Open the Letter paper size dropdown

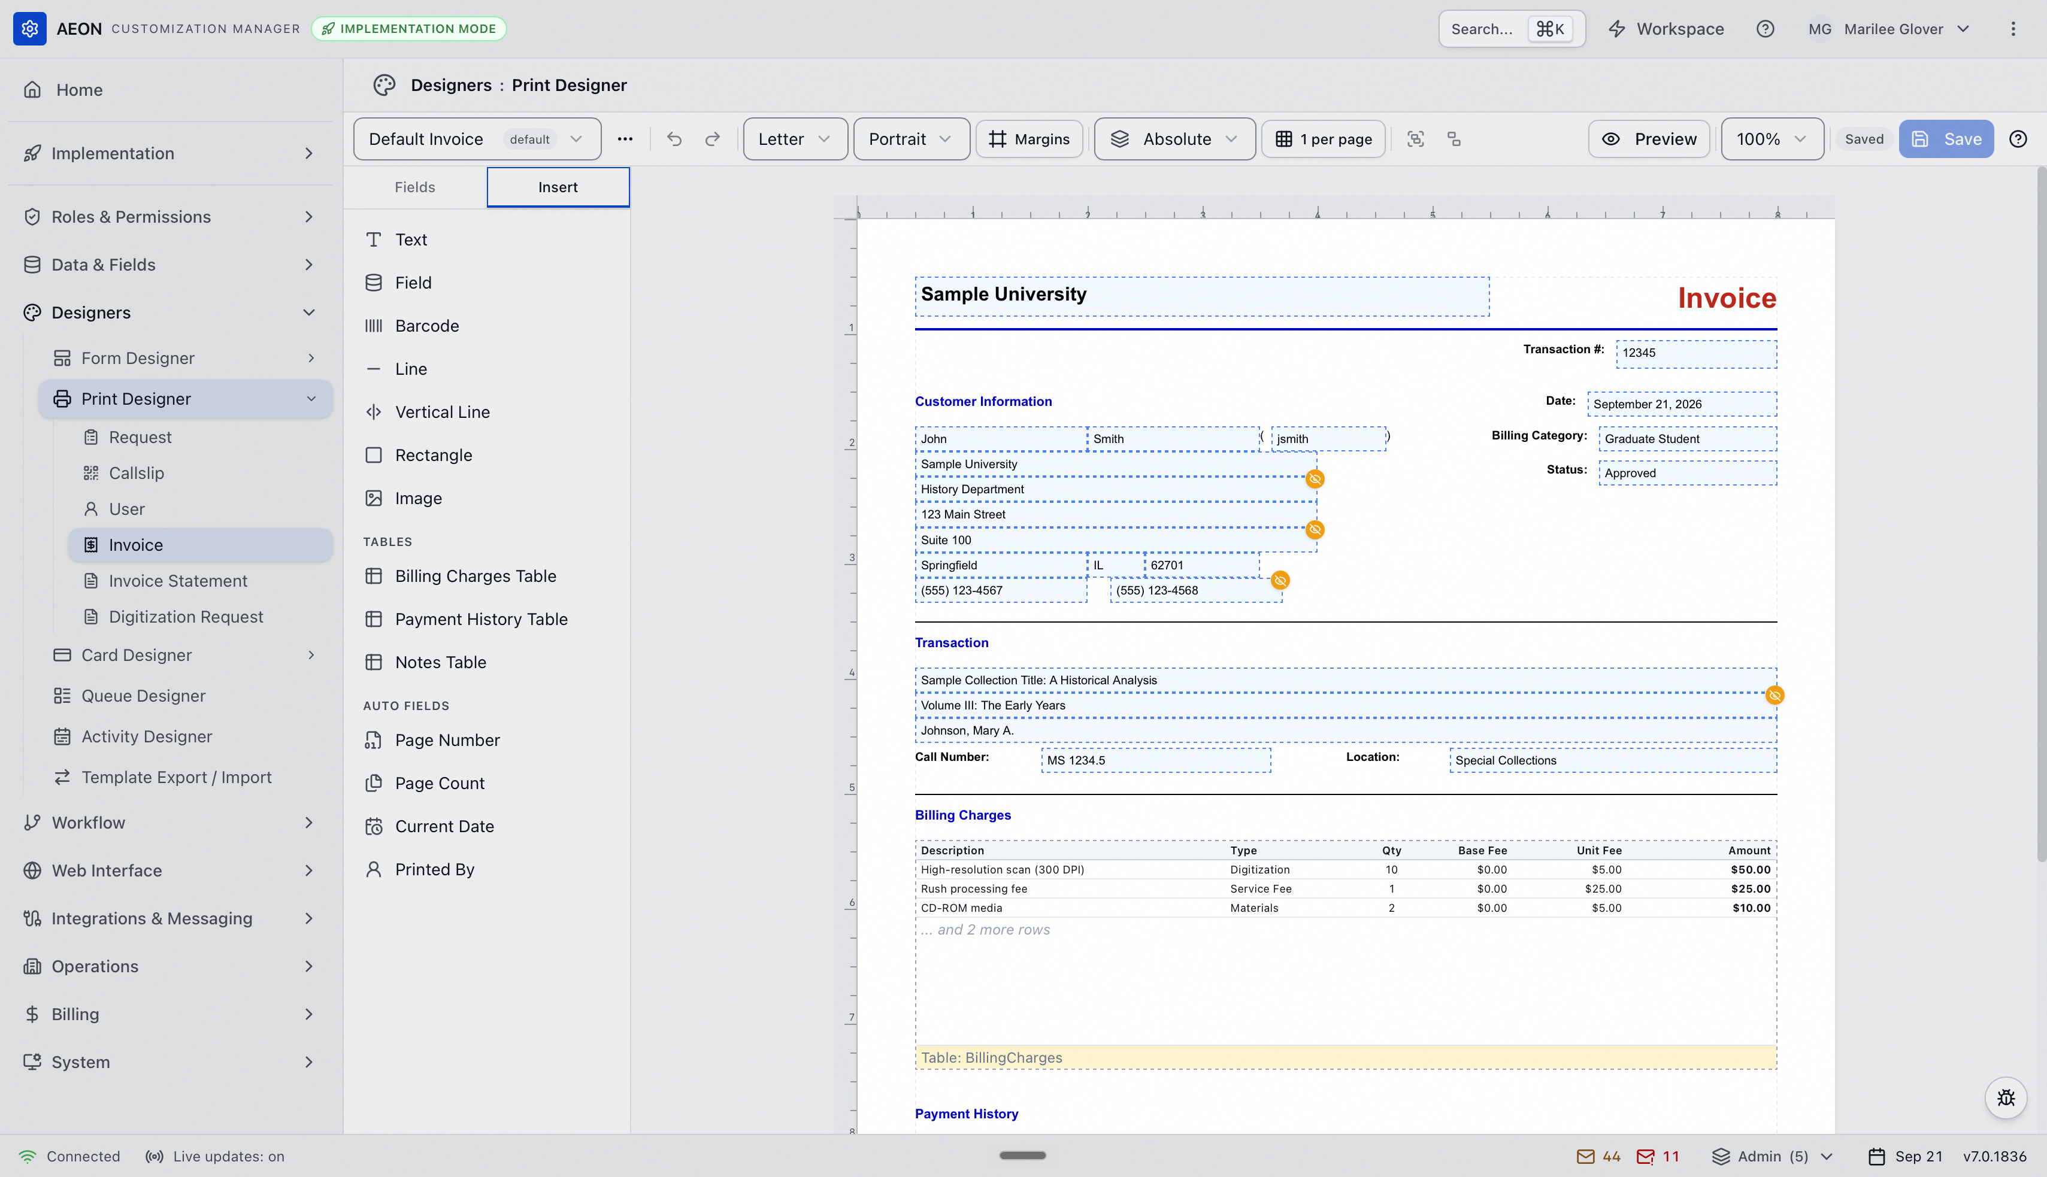(795, 139)
